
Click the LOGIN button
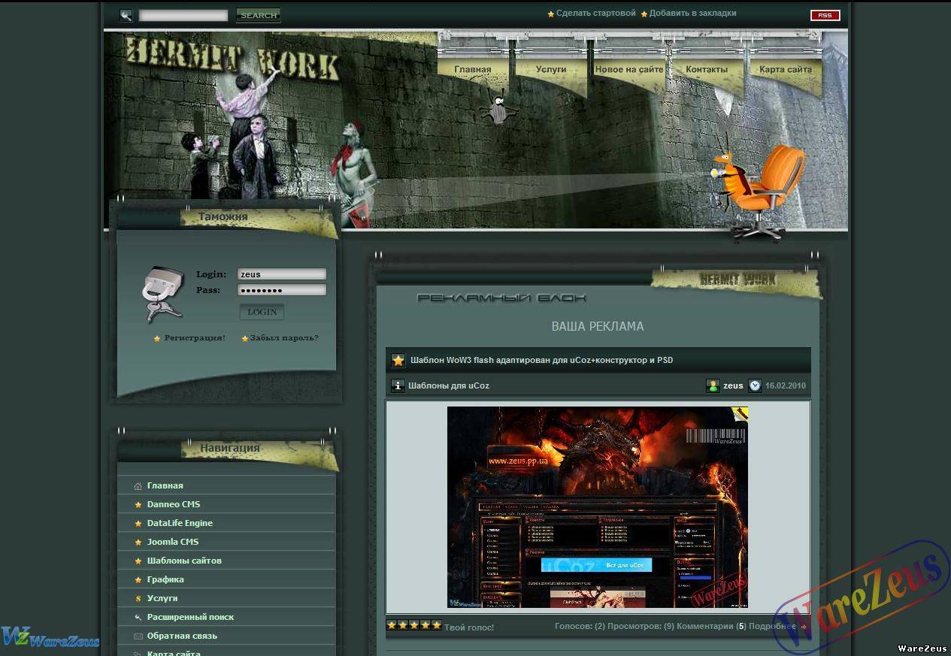[x=262, y=312]
